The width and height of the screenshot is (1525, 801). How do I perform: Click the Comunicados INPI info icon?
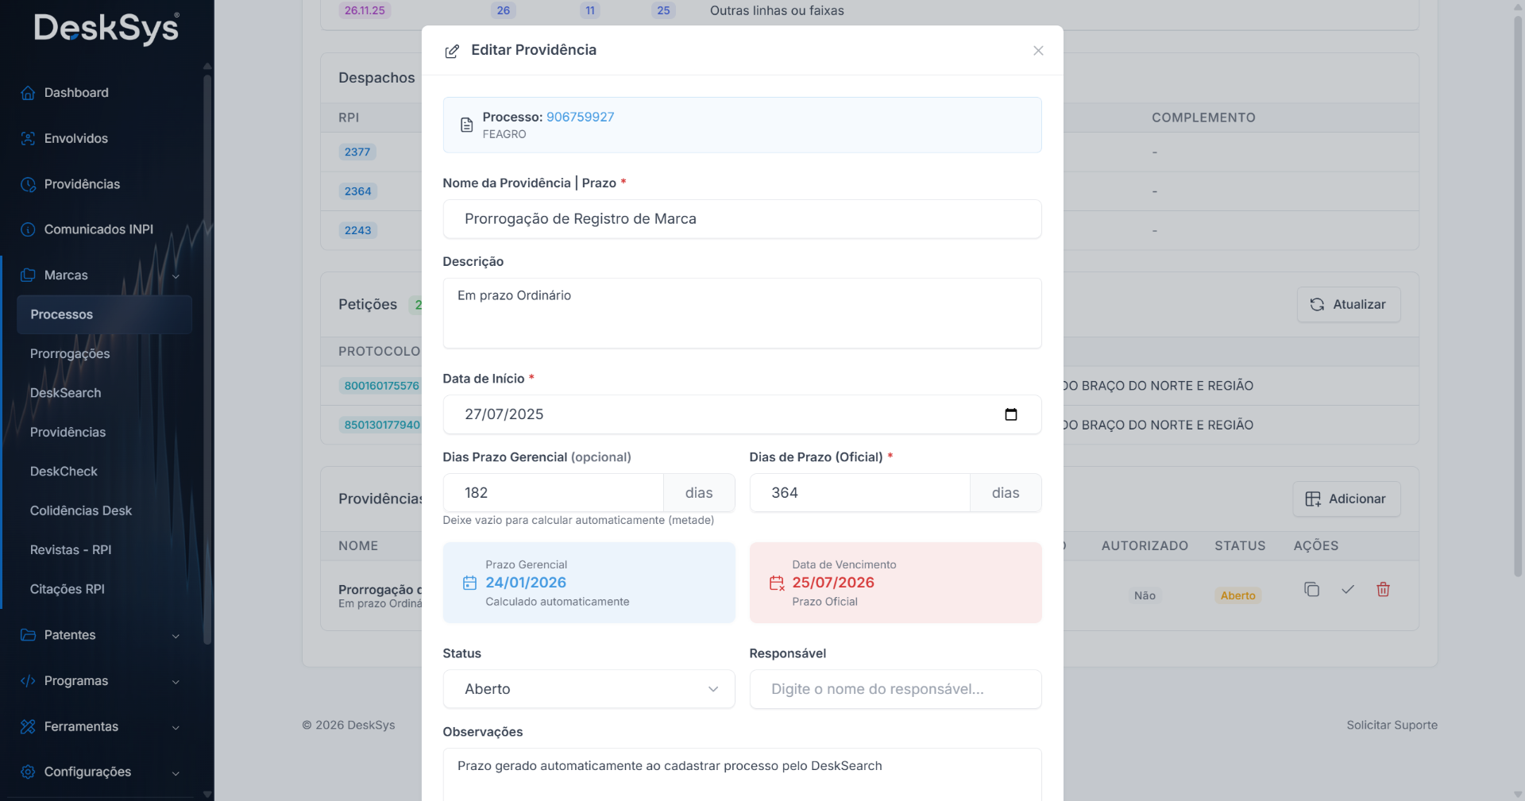(28, 229)
